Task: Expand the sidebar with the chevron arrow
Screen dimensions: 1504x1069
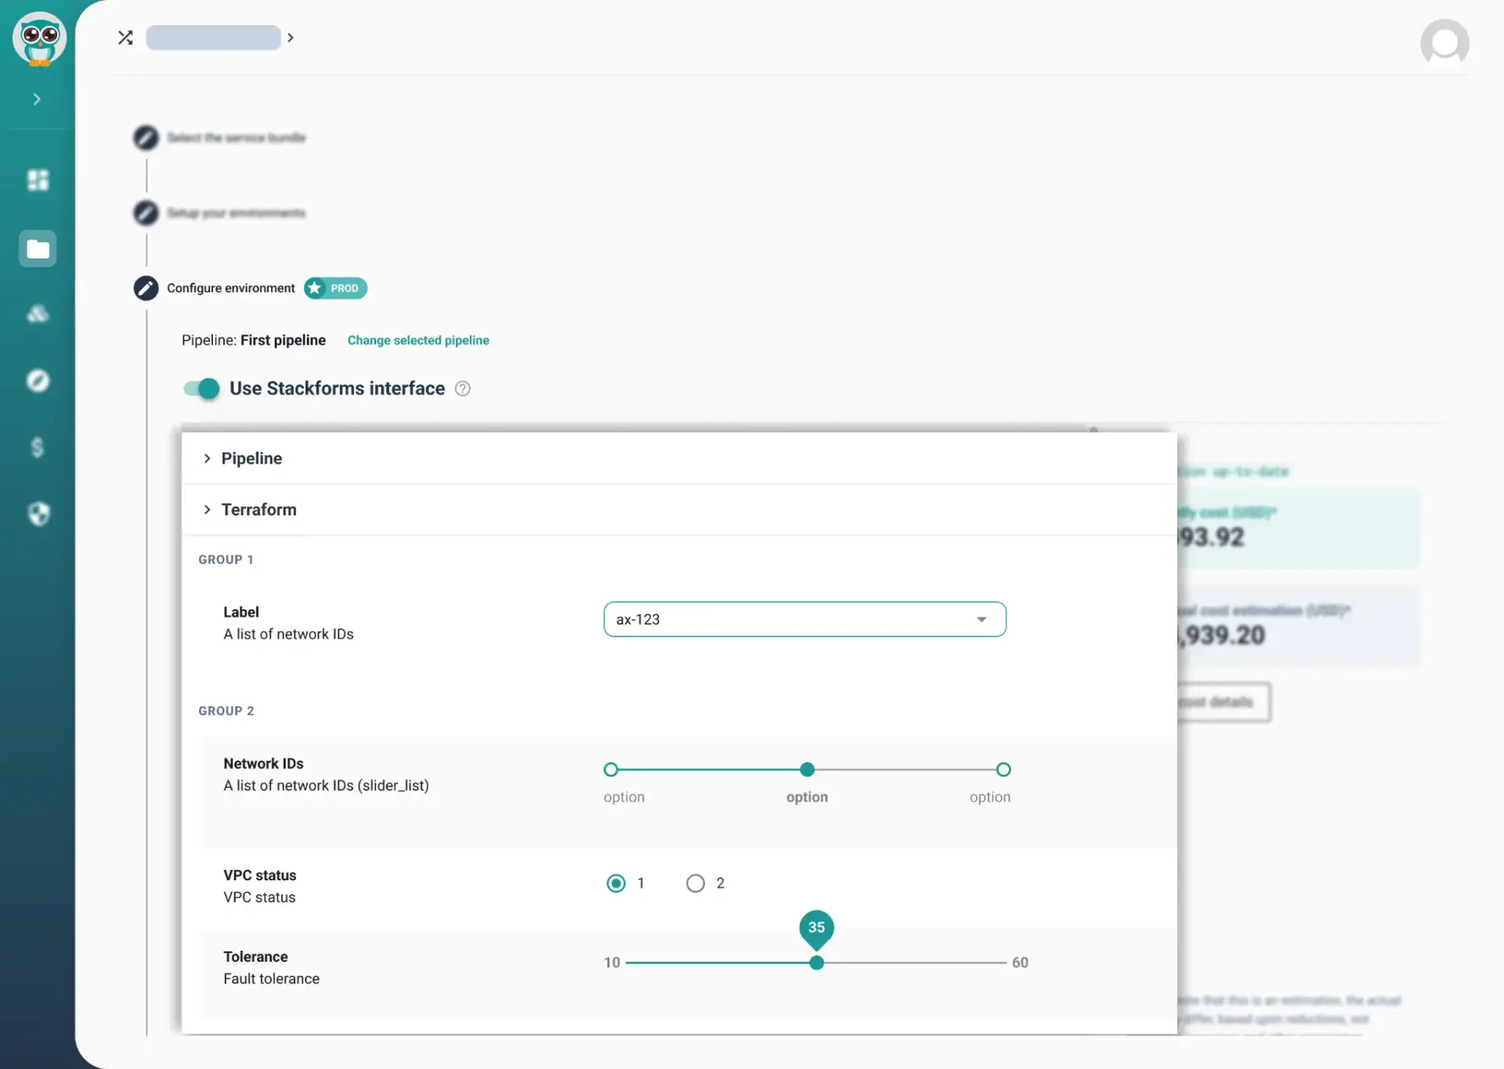Action: (x=37, y=99)
